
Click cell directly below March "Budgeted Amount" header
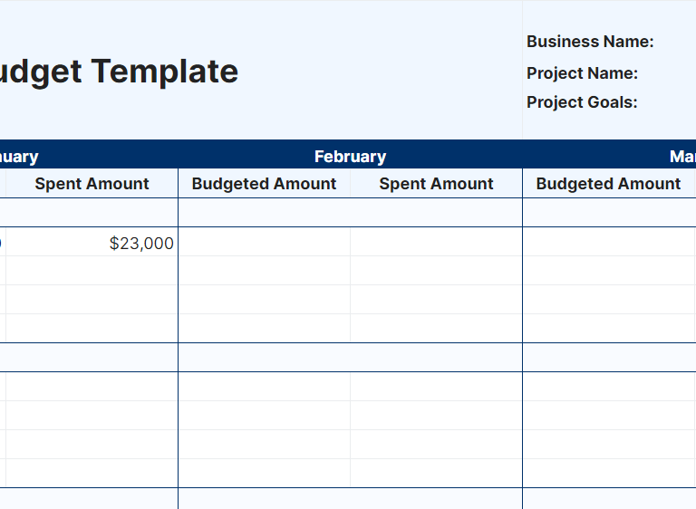click(608, 213)
